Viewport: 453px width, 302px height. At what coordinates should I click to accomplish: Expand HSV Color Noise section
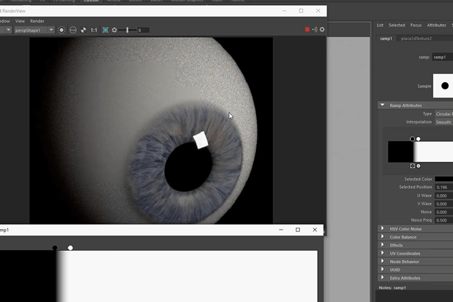coord(383,228)
